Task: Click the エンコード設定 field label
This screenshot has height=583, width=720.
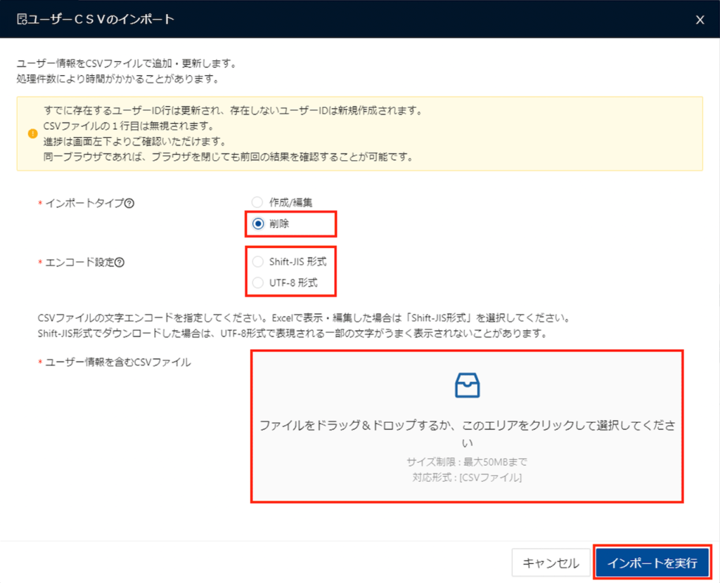Action: (79, 262)
